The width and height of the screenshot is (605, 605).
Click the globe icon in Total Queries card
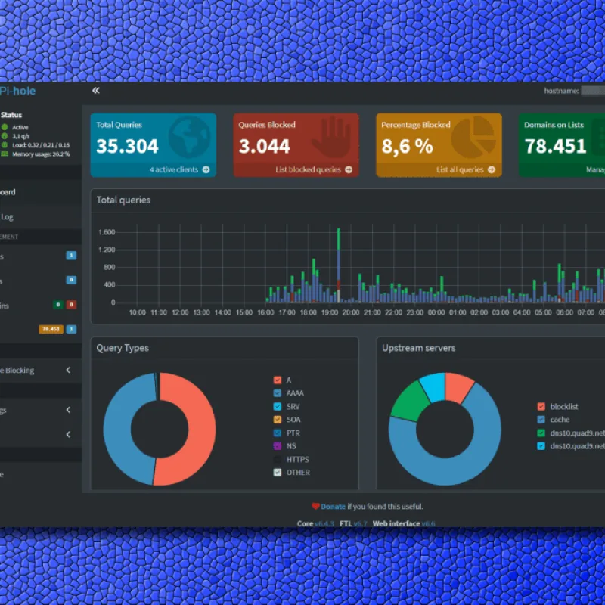[190, 137]
